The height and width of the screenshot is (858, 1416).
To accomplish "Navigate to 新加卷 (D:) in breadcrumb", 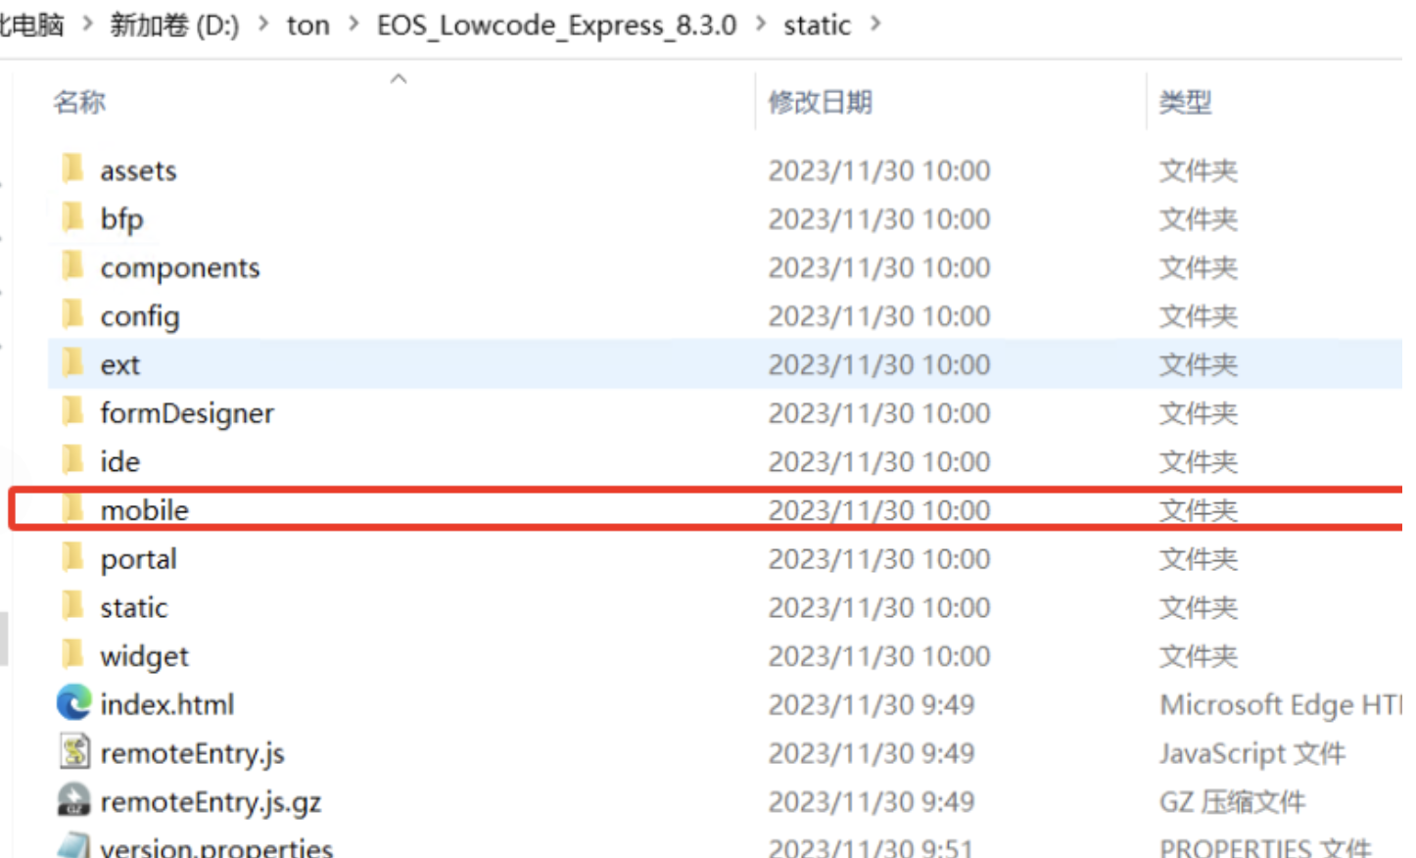I will click(174, 24).
